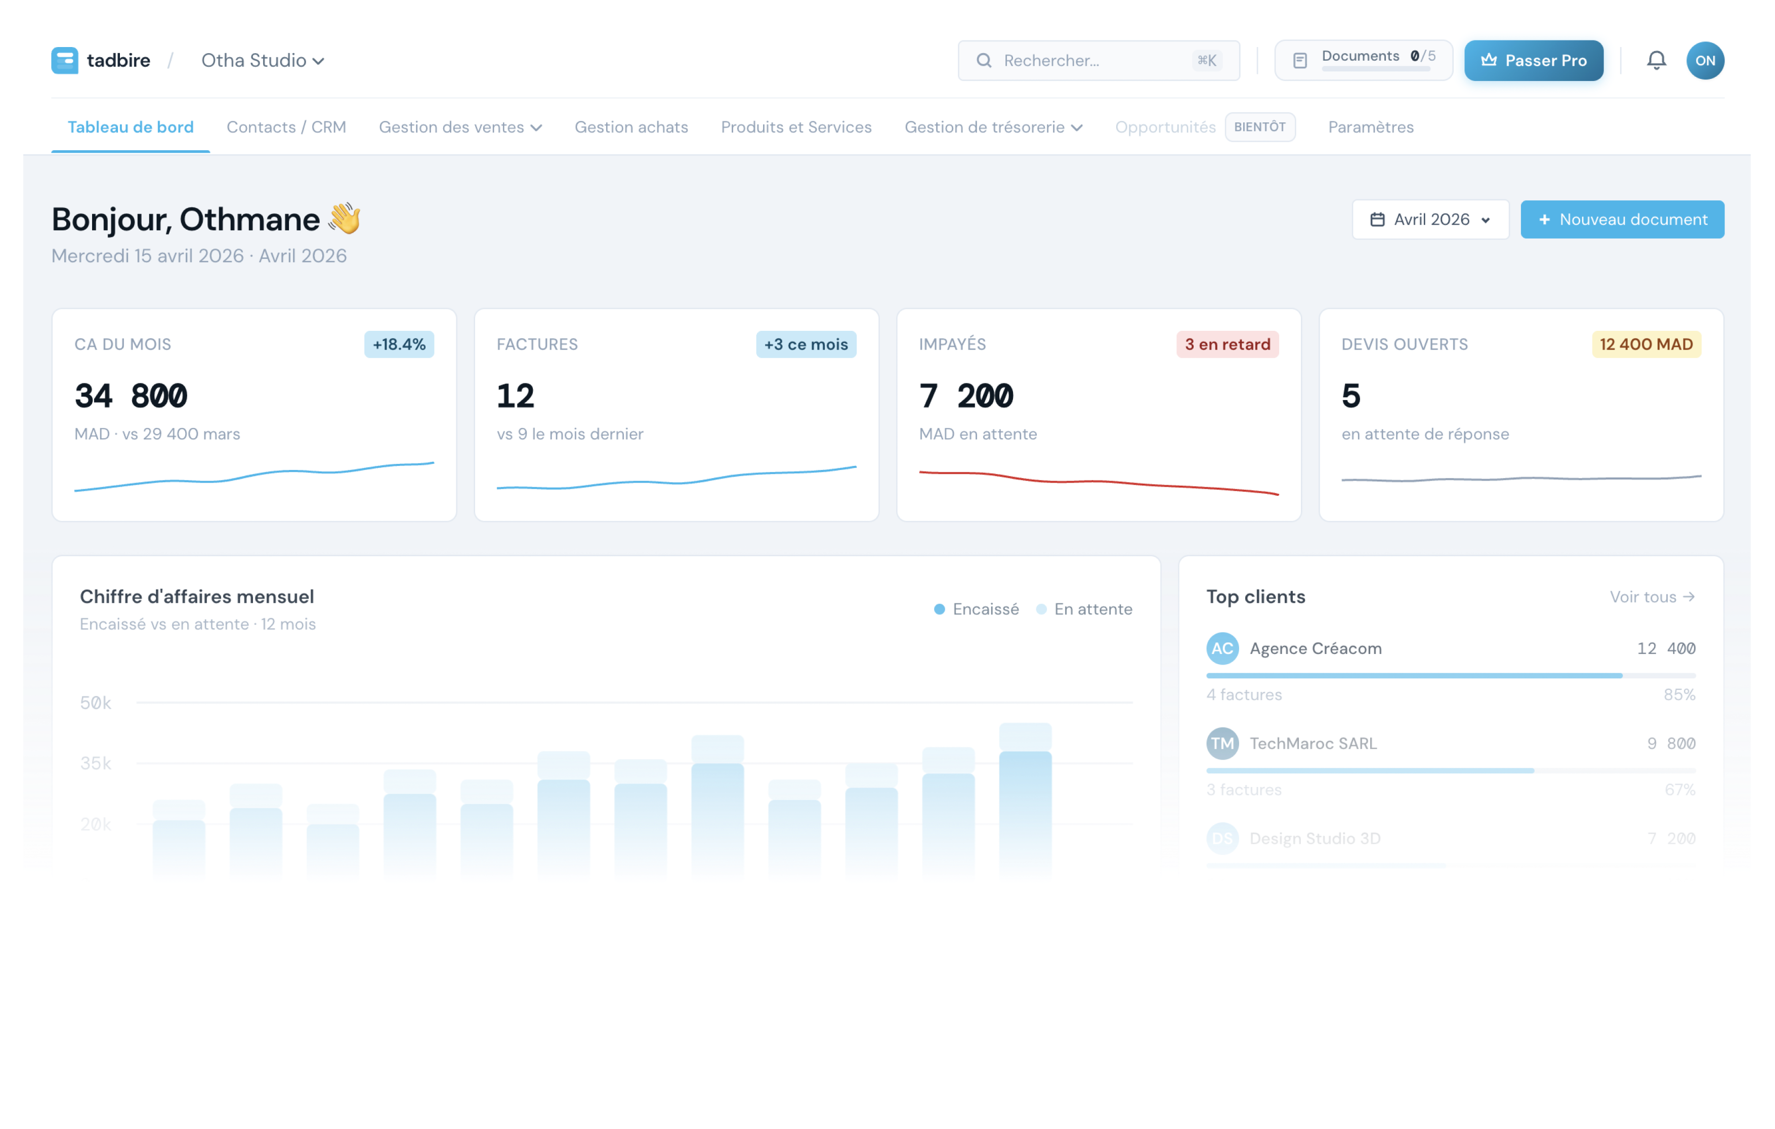This screenshot has width=1775, height=1129.
Task: Click the Agence Créacom progress bar
Action: coord(1451,676)
